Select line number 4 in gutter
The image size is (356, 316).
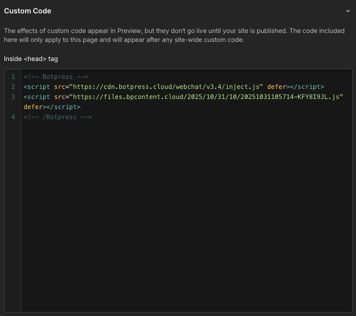pyautogui.click(x=13, y=117)
